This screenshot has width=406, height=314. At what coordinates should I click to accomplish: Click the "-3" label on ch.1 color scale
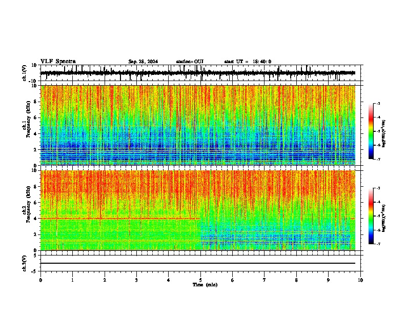[x=378, y=103]
